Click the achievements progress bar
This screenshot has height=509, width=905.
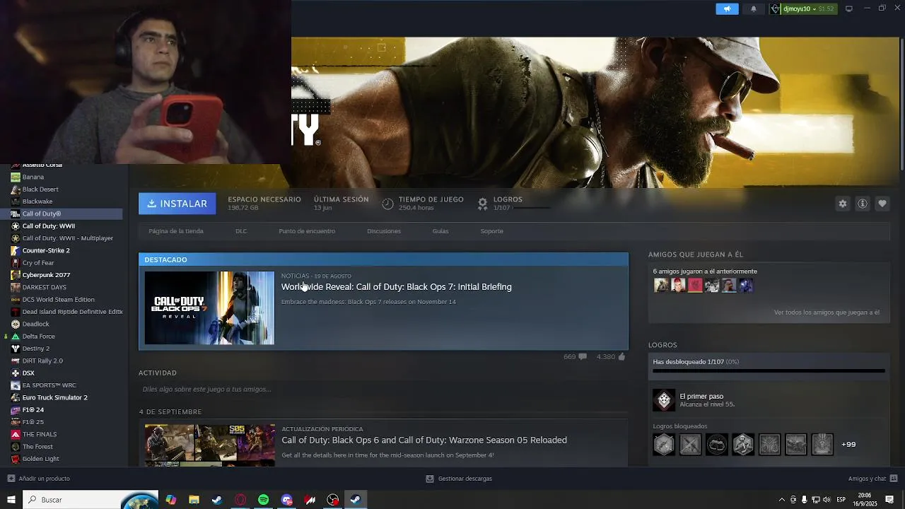769,370
